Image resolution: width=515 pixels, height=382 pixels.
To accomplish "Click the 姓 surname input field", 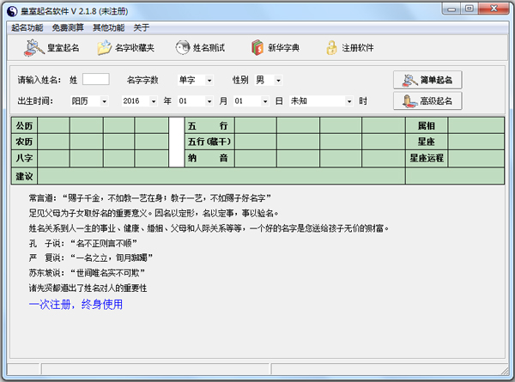I will (95, 80).
